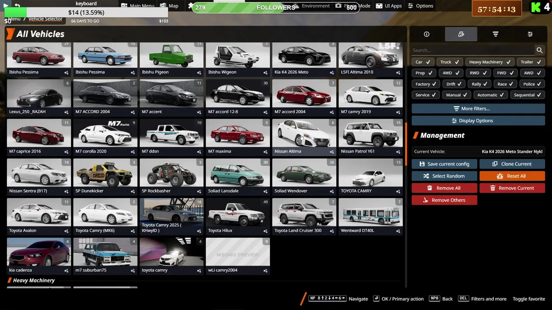
Task: Open the Options menu item
Action: [x=420, y=6]
